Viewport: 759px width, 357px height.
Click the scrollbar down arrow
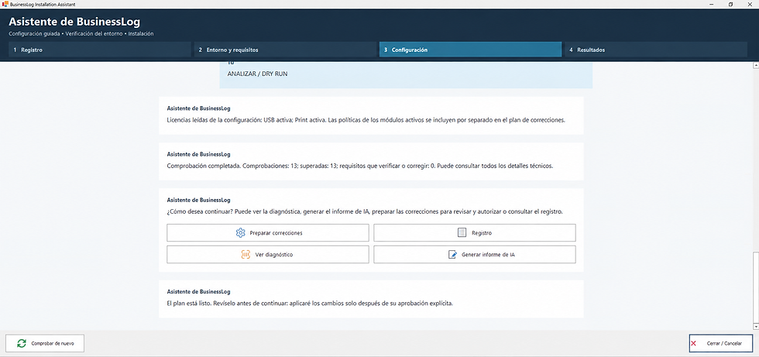755,327
